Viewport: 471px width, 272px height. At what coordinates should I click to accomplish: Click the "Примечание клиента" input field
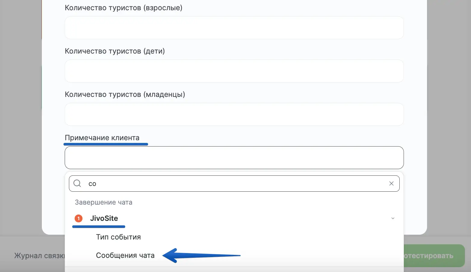(234, 158)
